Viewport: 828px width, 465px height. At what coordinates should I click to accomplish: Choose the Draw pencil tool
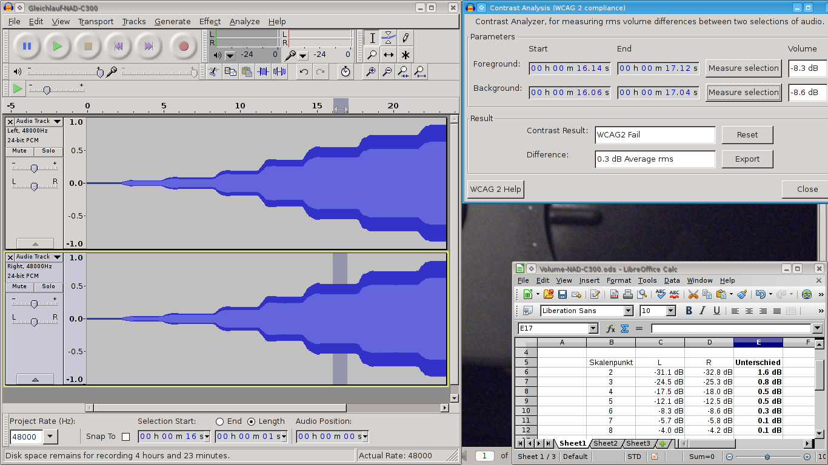click(x=406, y=38)
